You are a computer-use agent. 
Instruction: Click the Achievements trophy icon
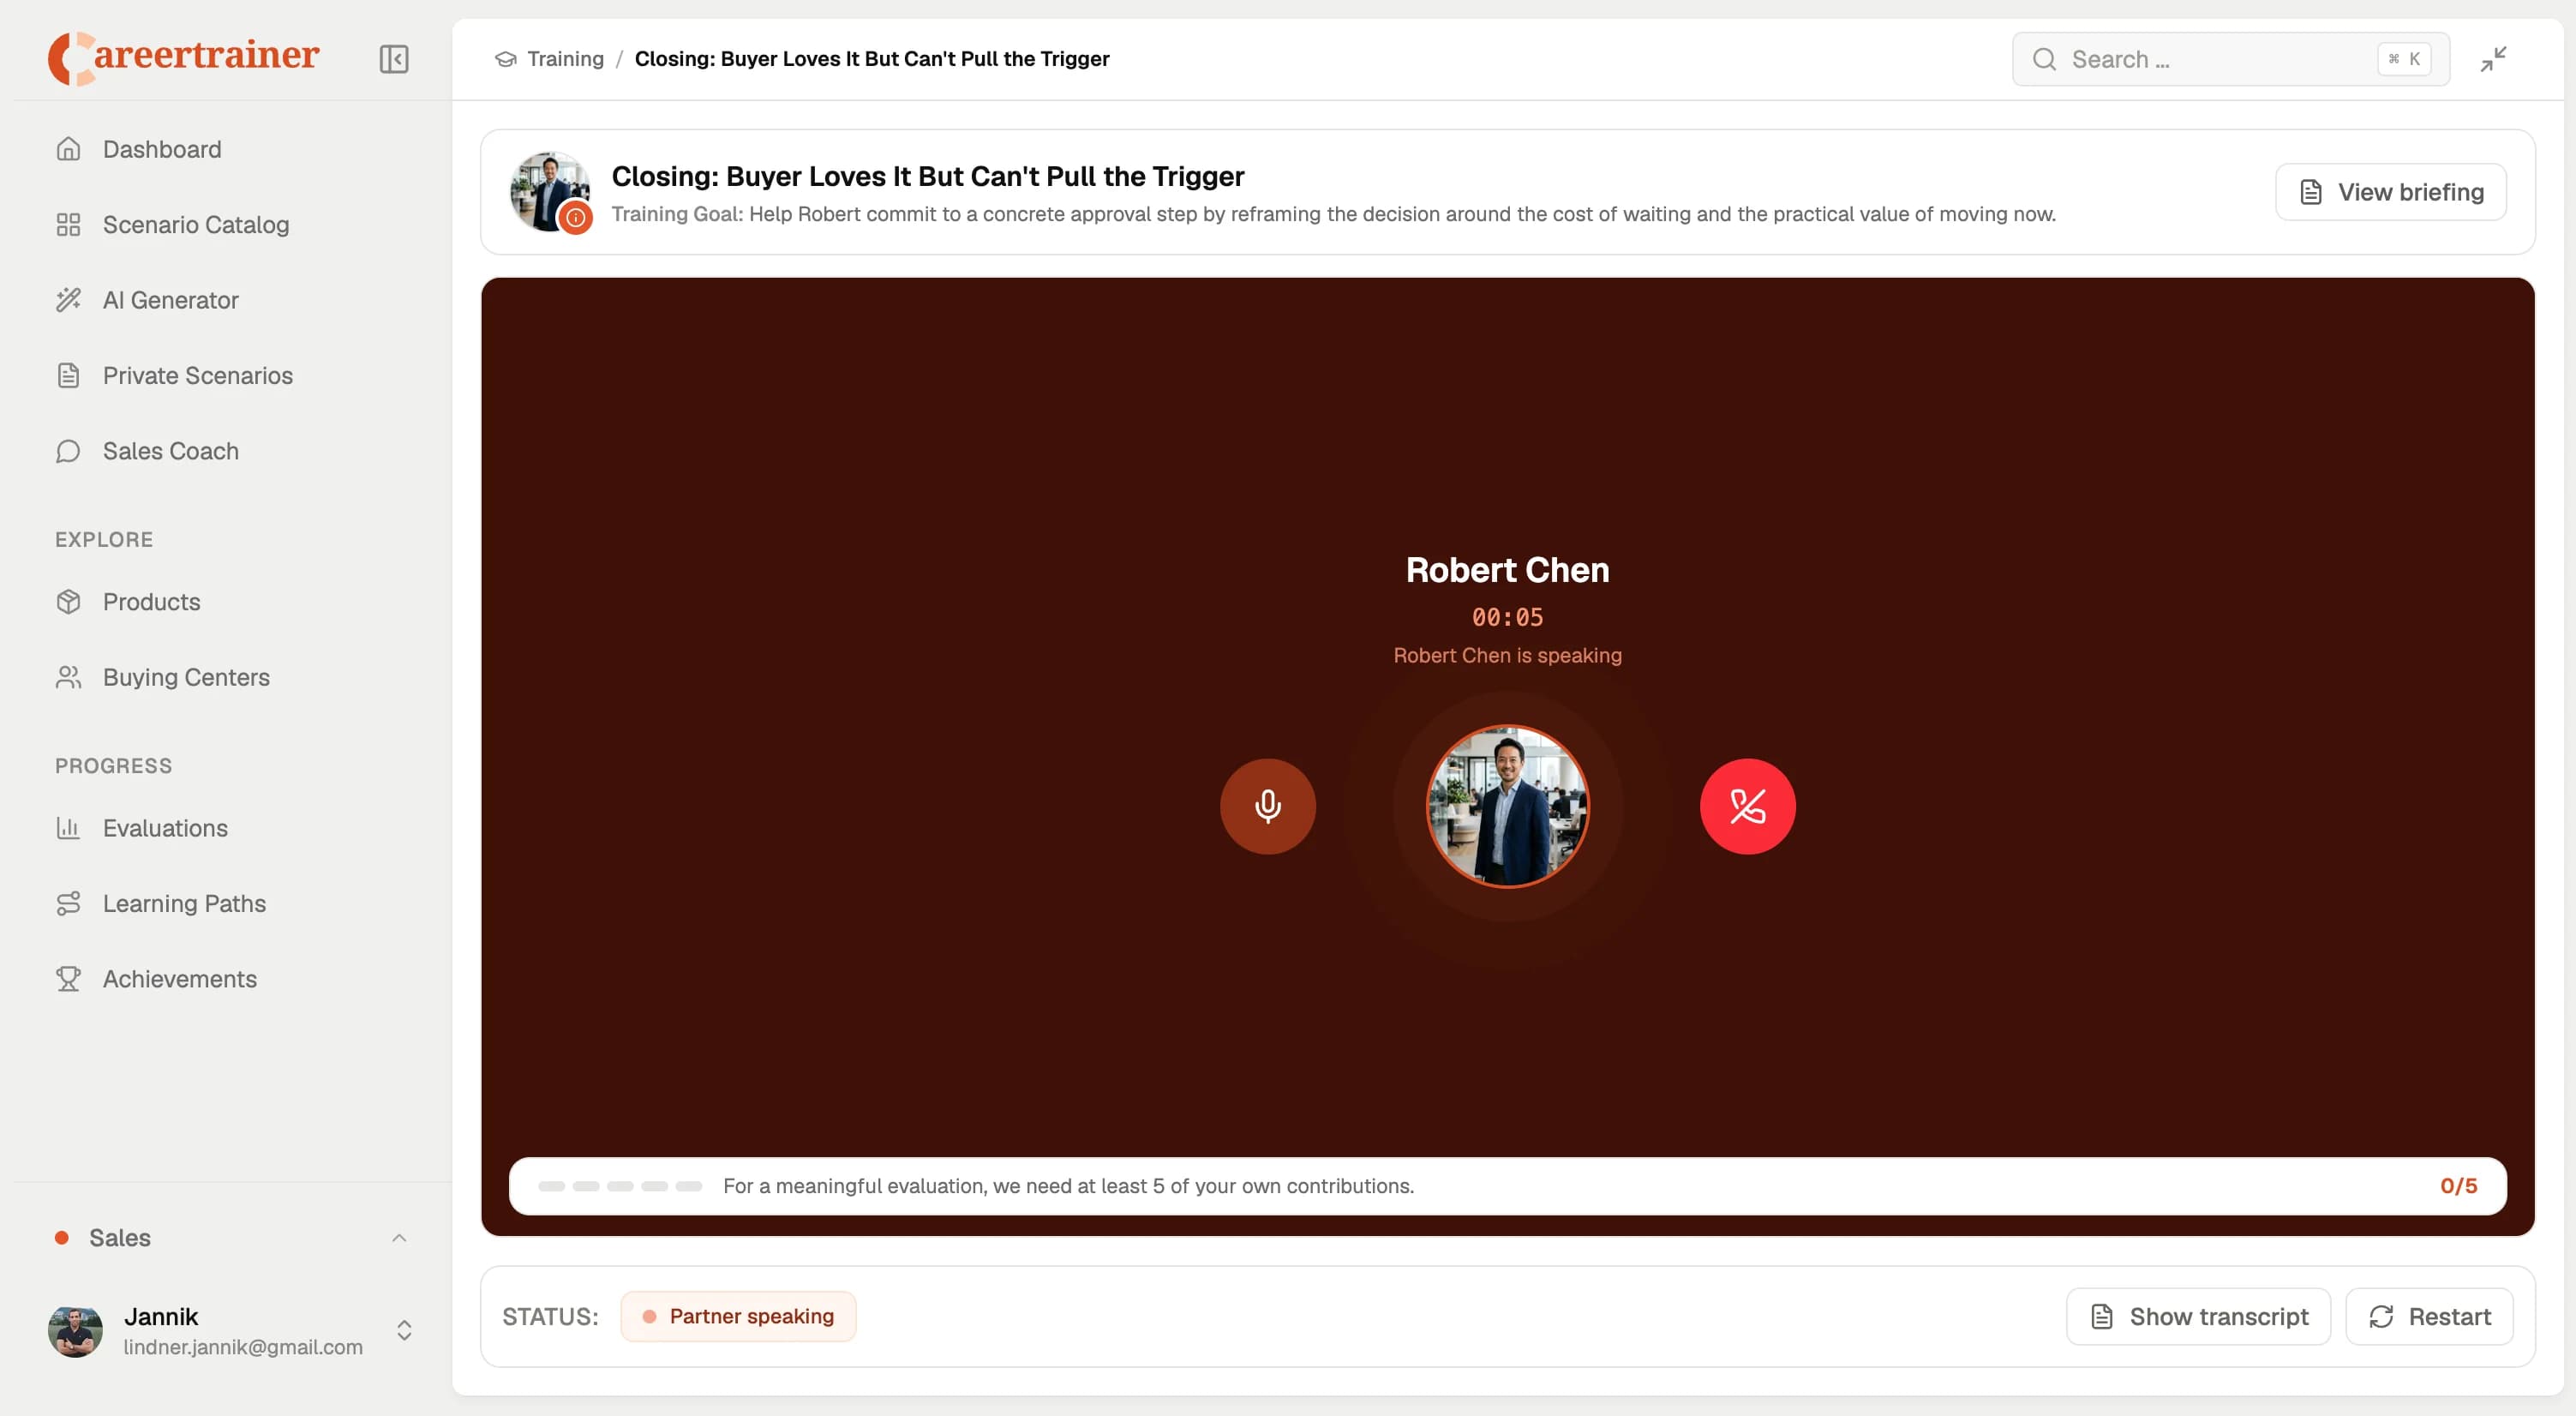[x=68, y=979]
